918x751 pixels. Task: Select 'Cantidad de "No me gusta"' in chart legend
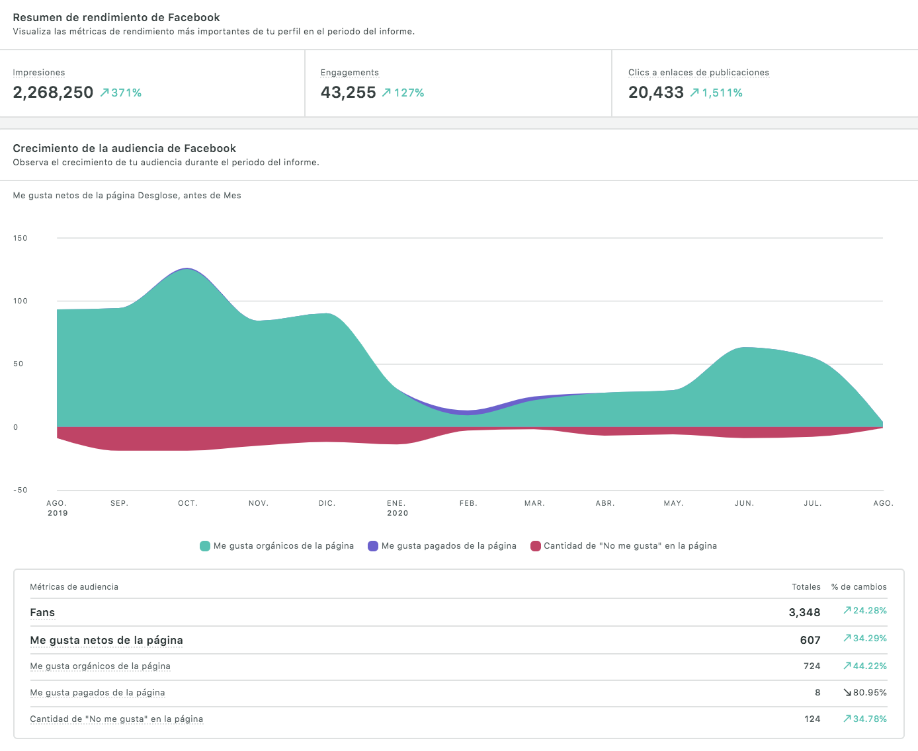[630, 546]
